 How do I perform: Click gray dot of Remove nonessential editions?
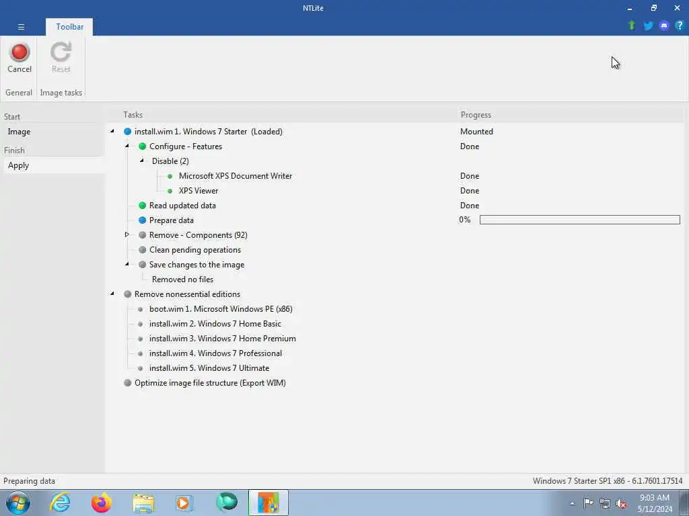(x=127, y=294)
